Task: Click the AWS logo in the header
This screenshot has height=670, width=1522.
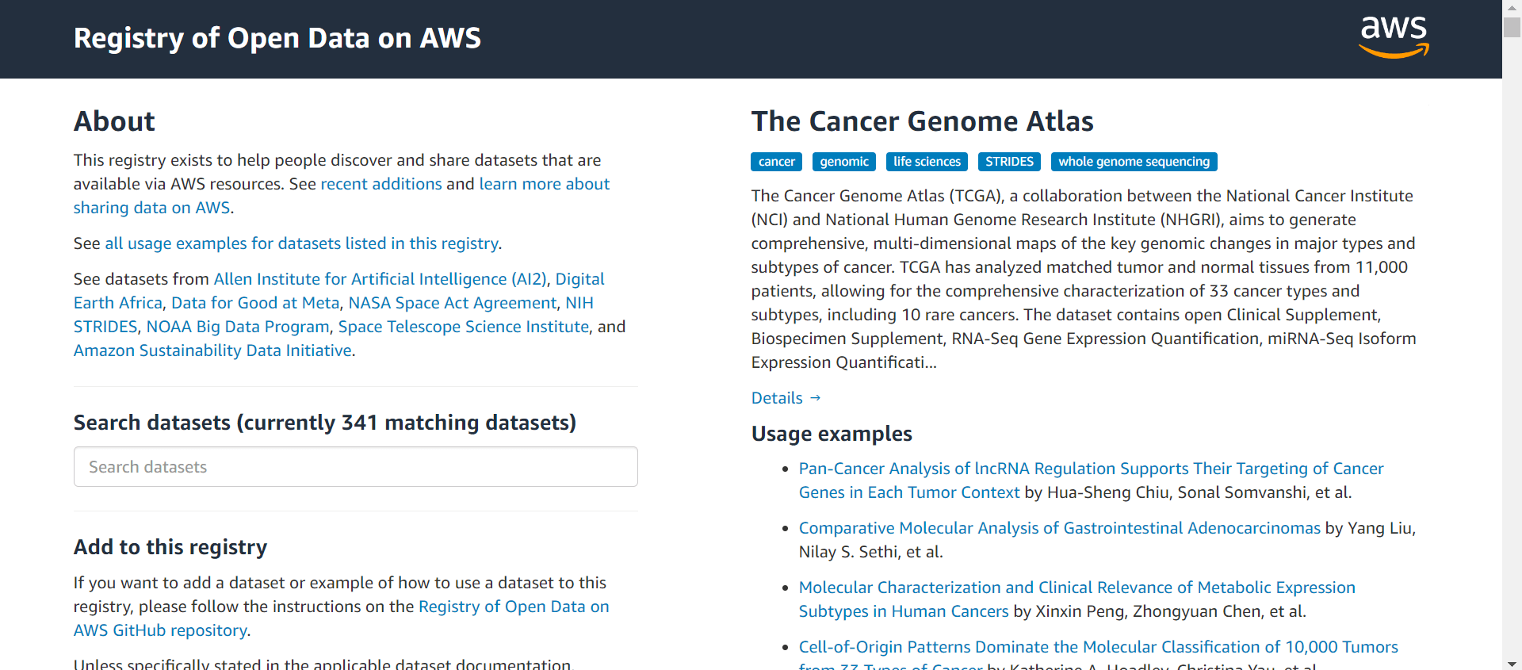Action: click(x=1394, y=37)
